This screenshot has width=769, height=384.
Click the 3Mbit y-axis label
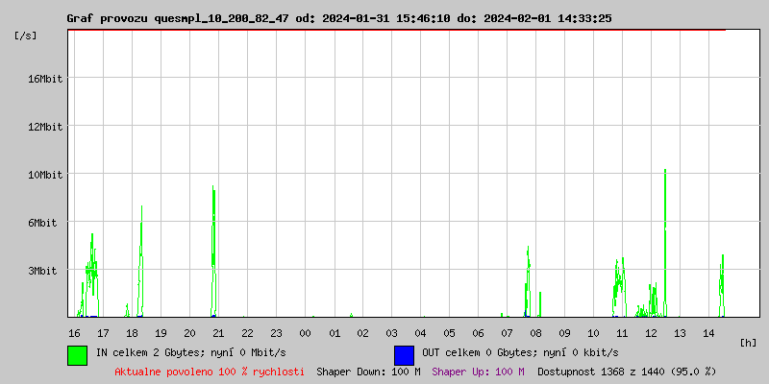42,271
